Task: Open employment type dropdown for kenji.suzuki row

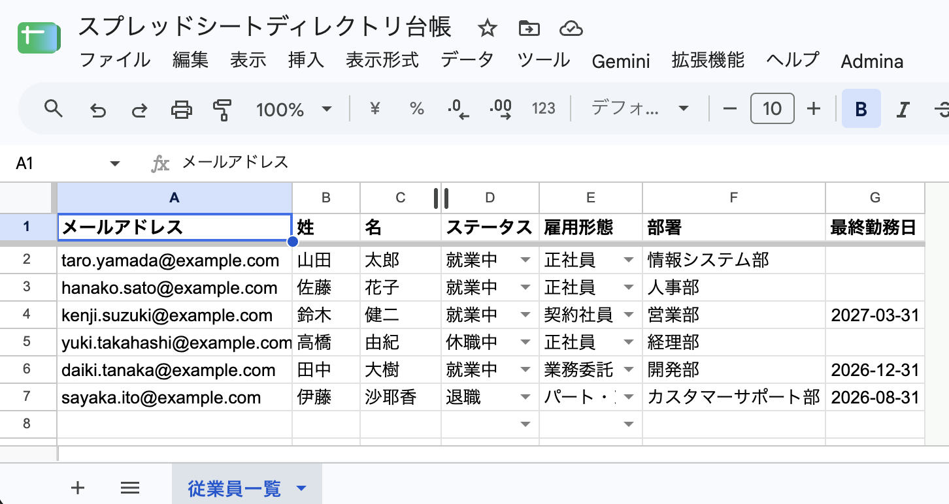Action: (629, 315)
